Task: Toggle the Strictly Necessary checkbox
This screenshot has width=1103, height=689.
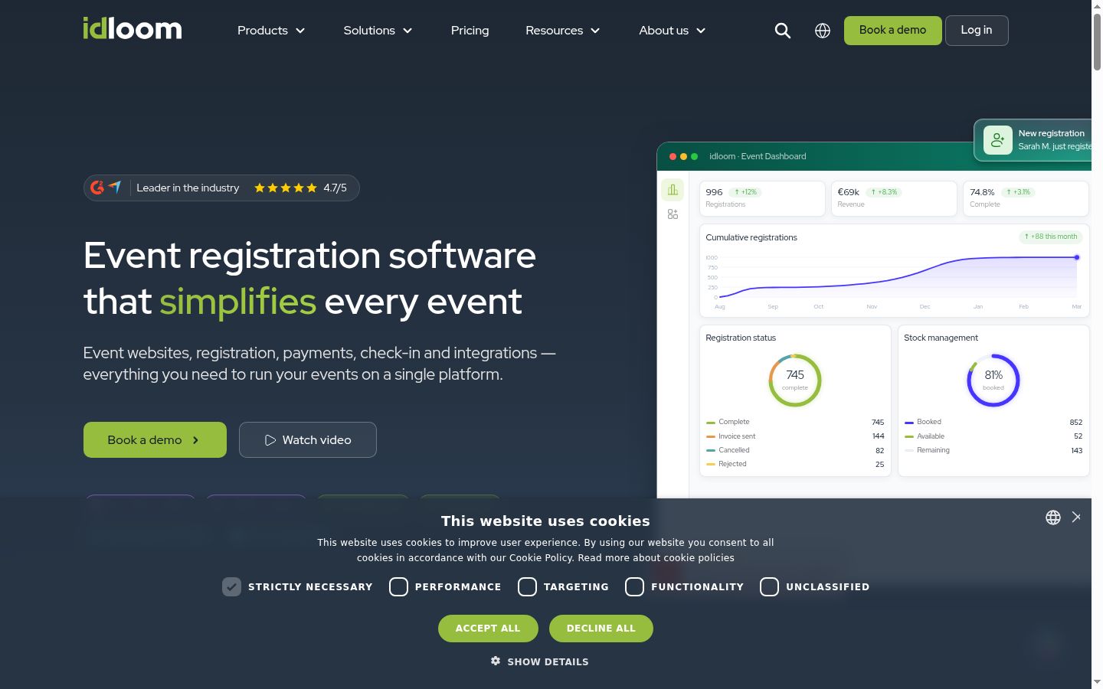Action: (x=231, y=586)
